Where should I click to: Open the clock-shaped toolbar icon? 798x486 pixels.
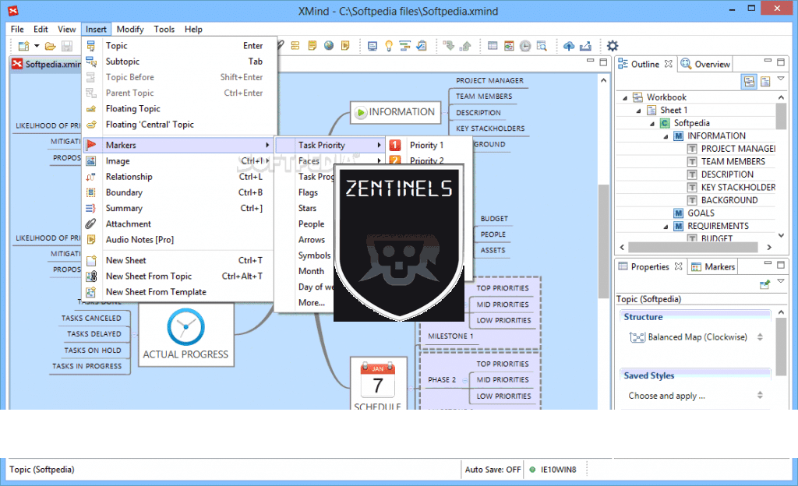(x=525, y=46)
